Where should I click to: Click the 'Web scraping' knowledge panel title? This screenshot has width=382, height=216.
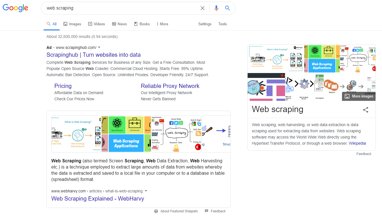[277, 109]
